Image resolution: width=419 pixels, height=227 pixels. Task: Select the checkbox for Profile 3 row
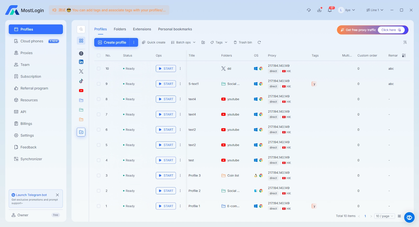click(x=99, y=176)
